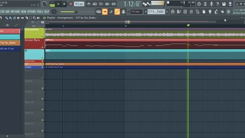Select the playlist paint brush tool
Screen dimensions: 245x138
point(10,18)
